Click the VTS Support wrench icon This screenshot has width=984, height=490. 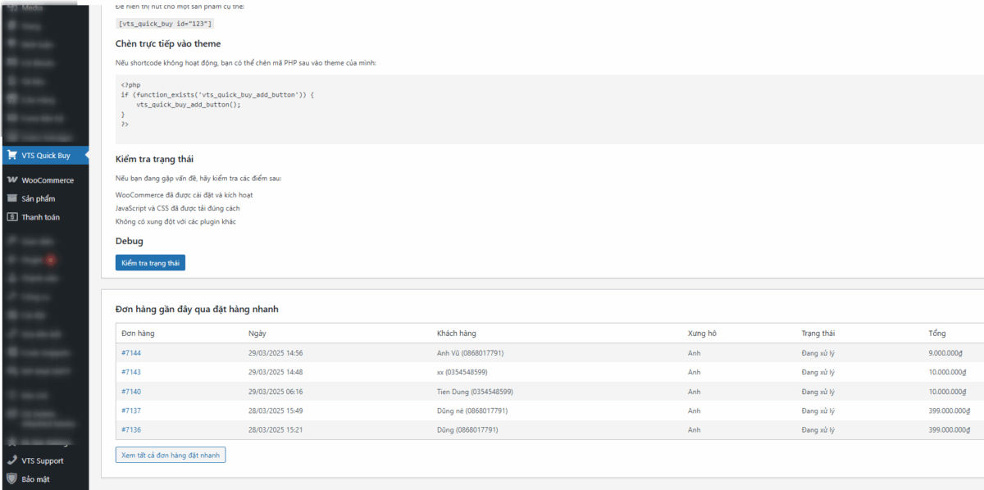11,461
